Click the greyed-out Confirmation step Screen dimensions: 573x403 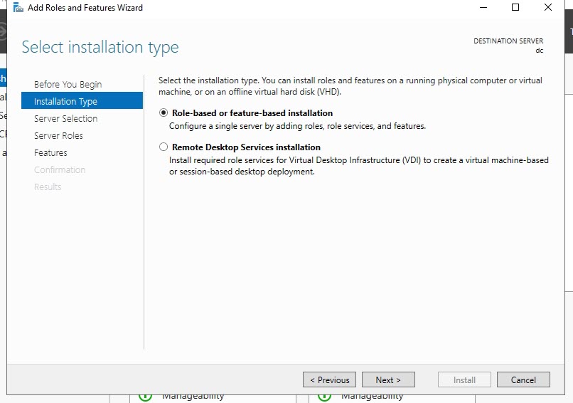point(60,170)
